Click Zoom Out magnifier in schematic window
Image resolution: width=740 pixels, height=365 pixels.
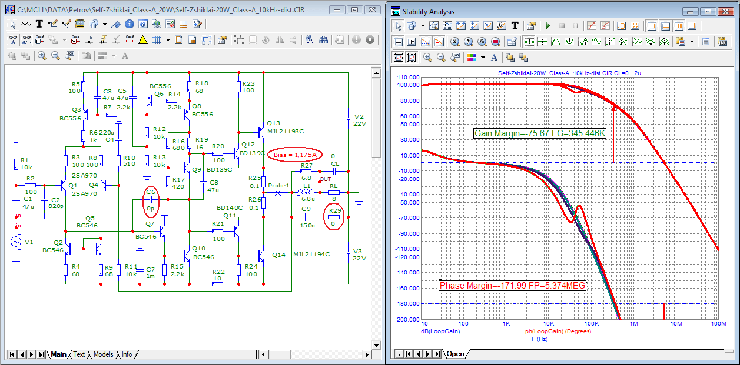[55, 56]
